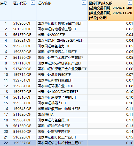Click name 国泰中证沪深港黄金产业股票ETF
The height and width of the screenshot is (146, 134).
click(x=62, y=69)
